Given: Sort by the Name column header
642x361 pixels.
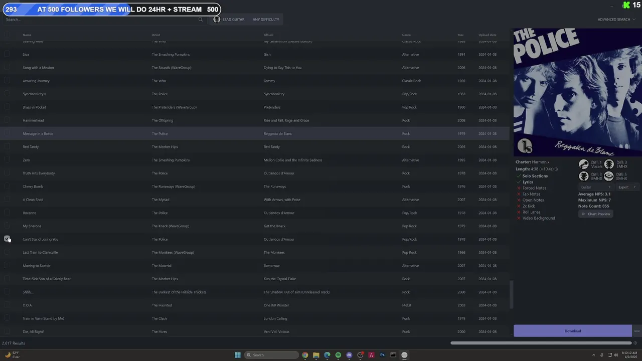Looking at the screenshot, I should (27, 35).
